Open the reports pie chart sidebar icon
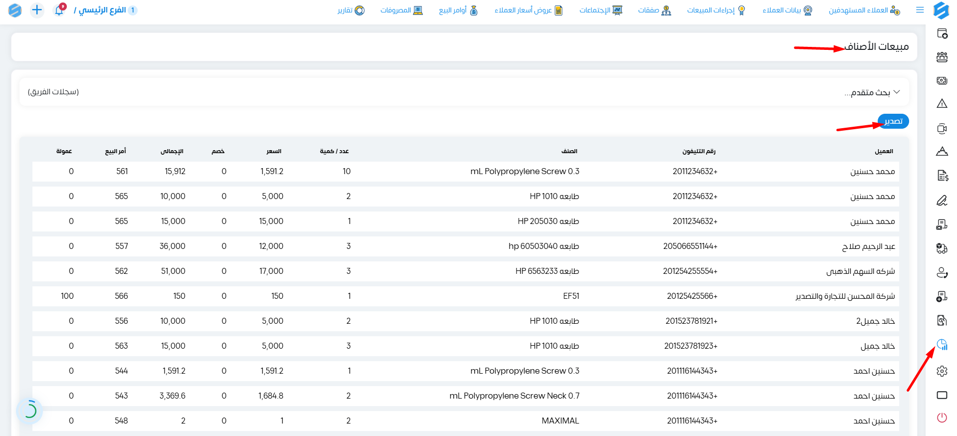 pyautogui.click(x=942, y=344)
